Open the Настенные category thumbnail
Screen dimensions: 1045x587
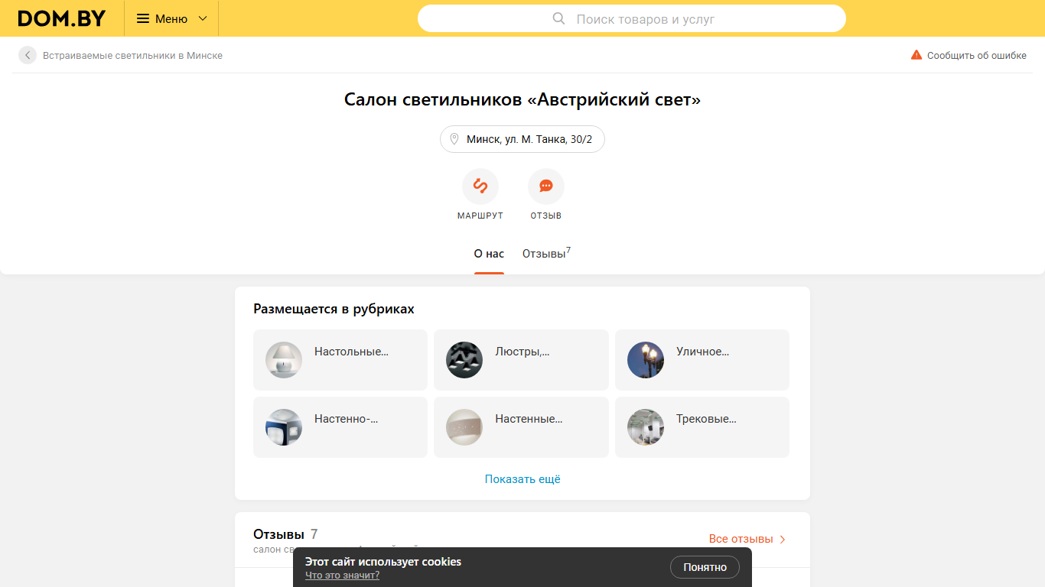tap(464, 427)
